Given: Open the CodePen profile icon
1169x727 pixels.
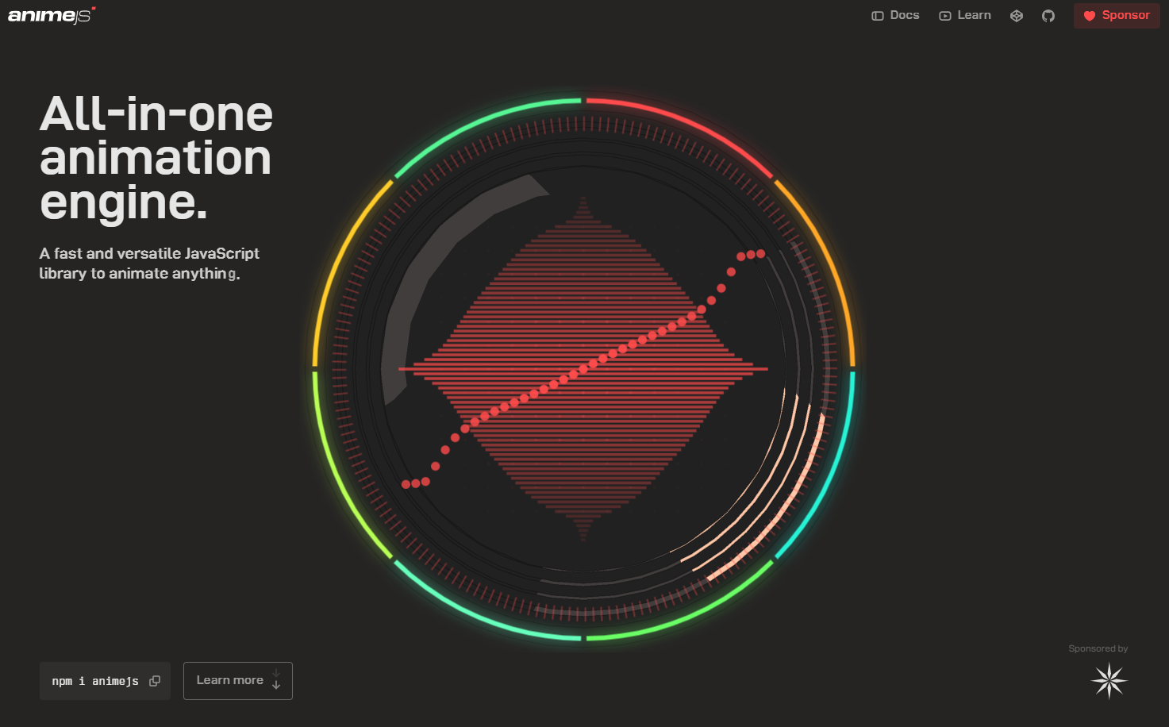Looking at the screenshot, I should [1016, 16].
